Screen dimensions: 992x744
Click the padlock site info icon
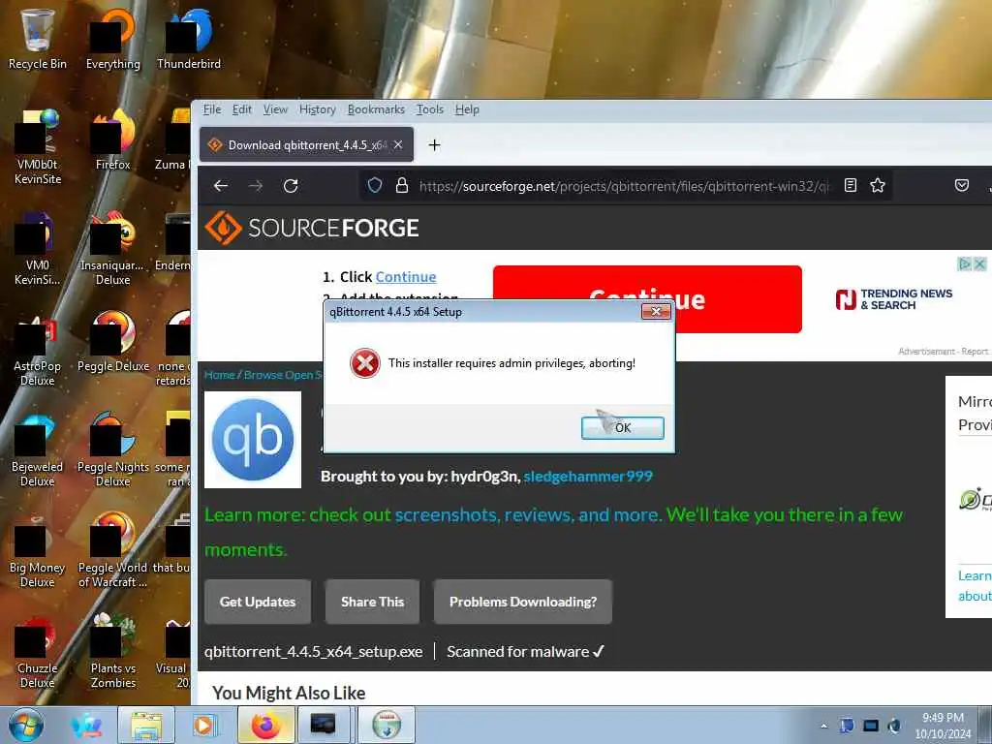402,185
